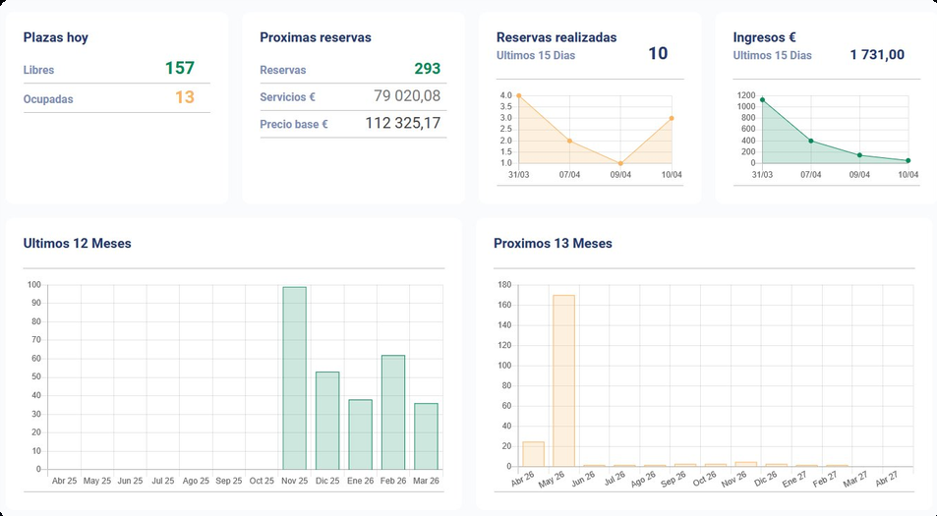Viewport: 937px width, 516px height.
Task: Click the Libres value 157
Action: [179, 69]
